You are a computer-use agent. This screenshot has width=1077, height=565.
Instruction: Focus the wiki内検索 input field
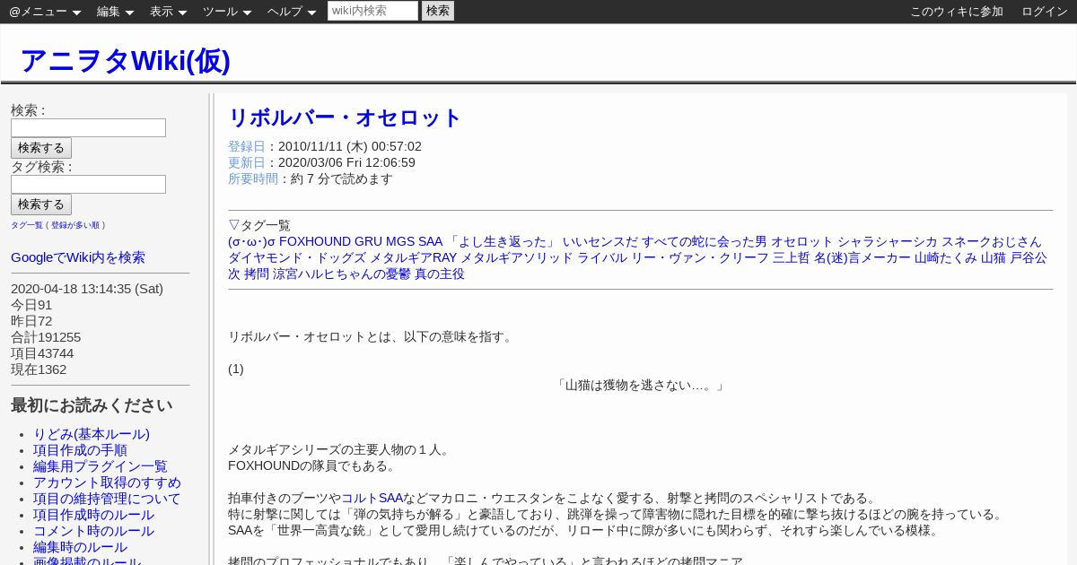click(x=372, y=11)
